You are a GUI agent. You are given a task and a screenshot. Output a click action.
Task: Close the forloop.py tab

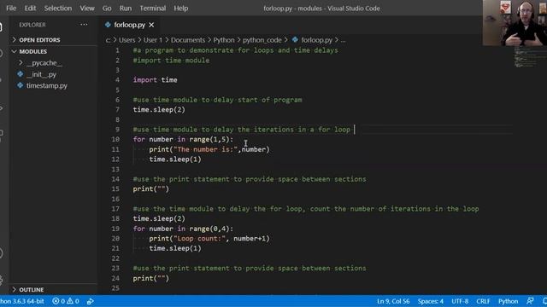[x=151, y=25]
